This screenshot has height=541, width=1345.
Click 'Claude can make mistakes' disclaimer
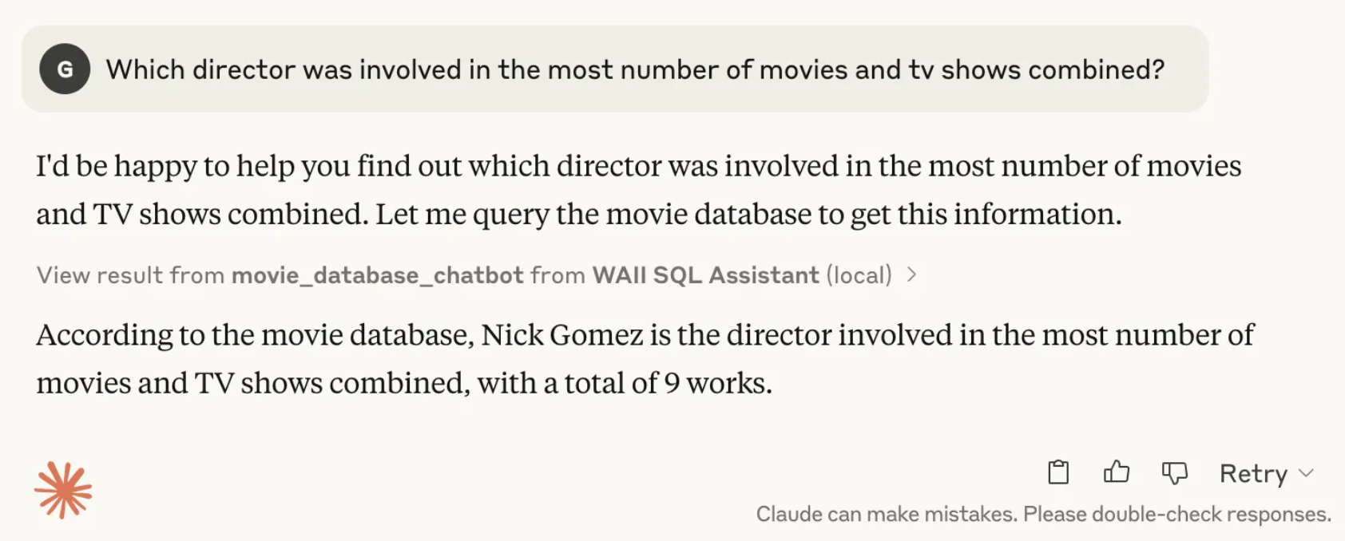887,514
